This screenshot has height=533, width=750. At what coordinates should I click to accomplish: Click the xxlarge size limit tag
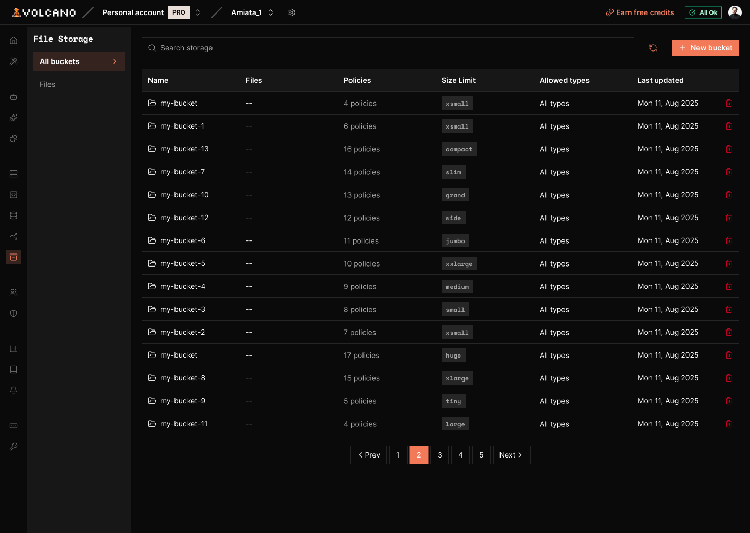[459, 263]
